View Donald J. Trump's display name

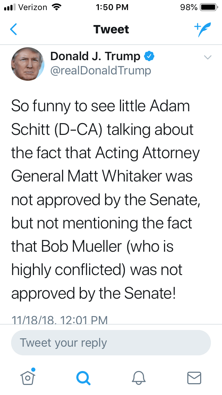95,56
